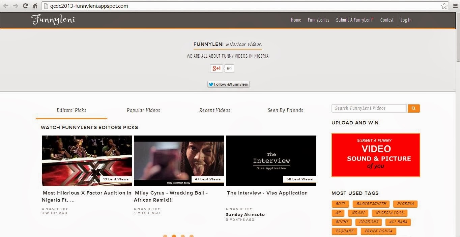460x237 pixels.
Task: Go back using the browser back arrow
Action: (6, 6)
